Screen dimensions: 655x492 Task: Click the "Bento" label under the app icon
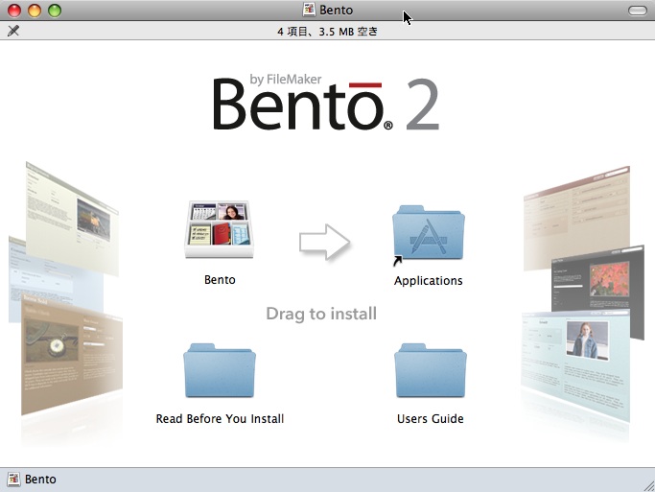tap(220, 279)
